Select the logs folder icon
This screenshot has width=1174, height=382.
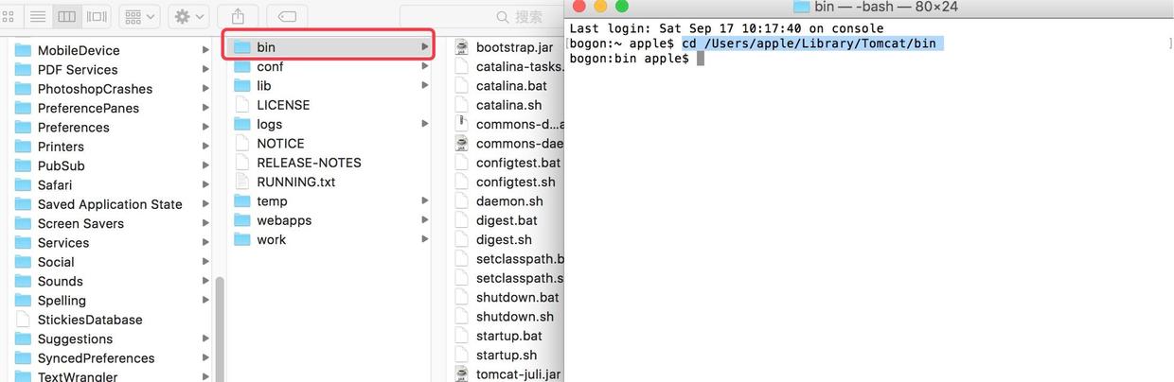coord(241,124)
